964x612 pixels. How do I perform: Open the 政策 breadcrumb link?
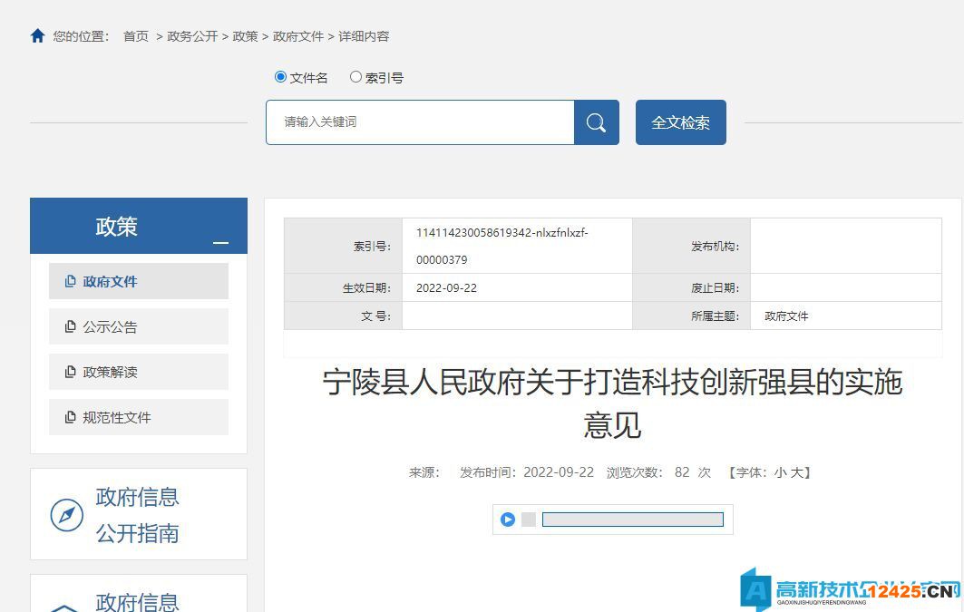click(245, 37)
